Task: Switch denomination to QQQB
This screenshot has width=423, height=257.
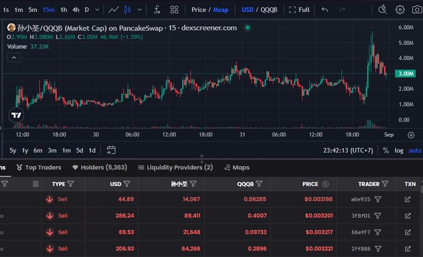Action: 269,10
